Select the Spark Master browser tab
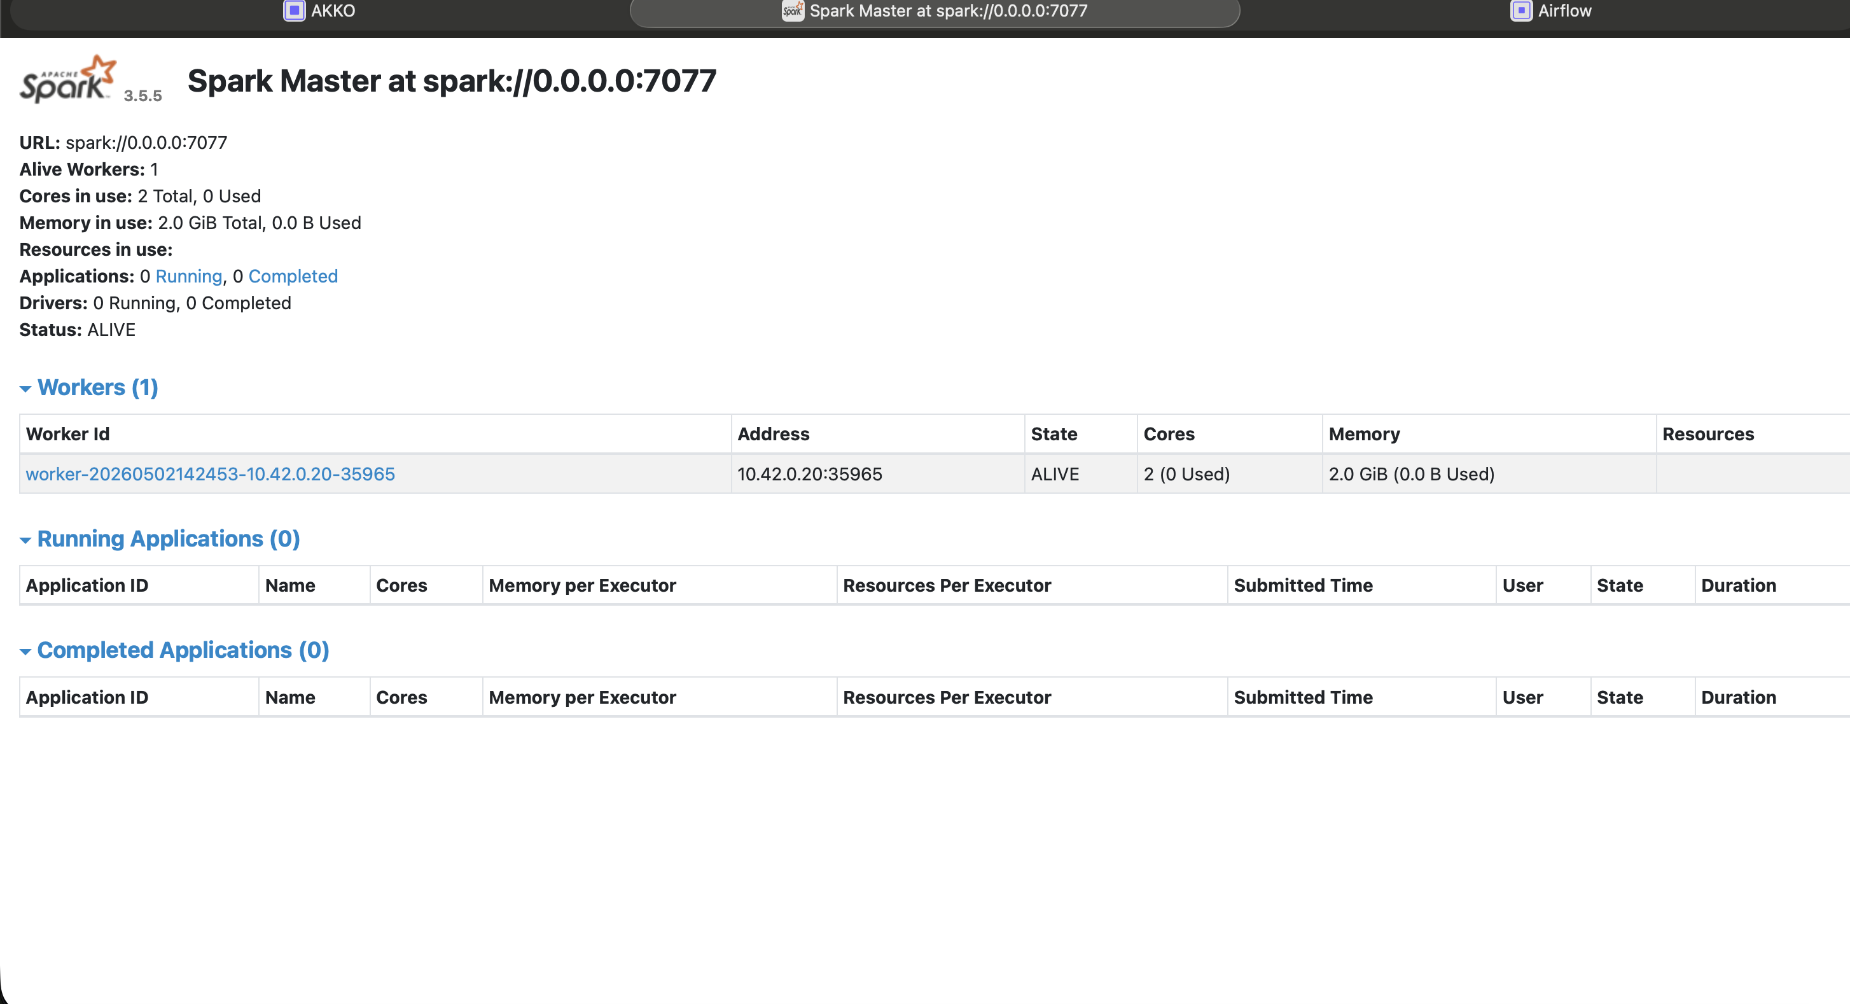 (x=935, y=12)
